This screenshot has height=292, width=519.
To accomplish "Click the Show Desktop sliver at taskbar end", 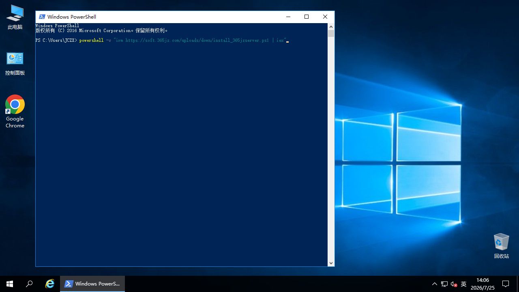I will coord(518,284).
